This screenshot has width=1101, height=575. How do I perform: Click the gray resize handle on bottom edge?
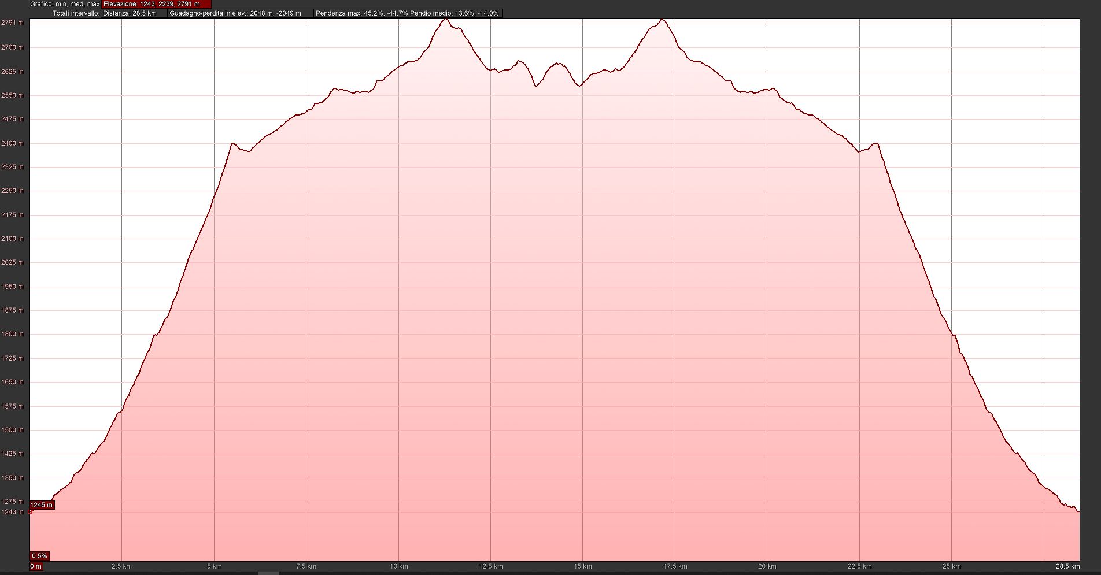268,573
